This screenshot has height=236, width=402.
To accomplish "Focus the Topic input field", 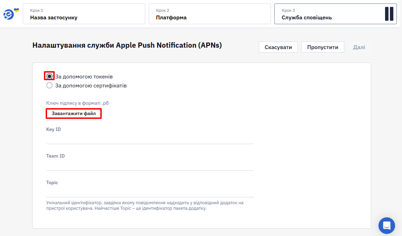I will pos(150,192).
